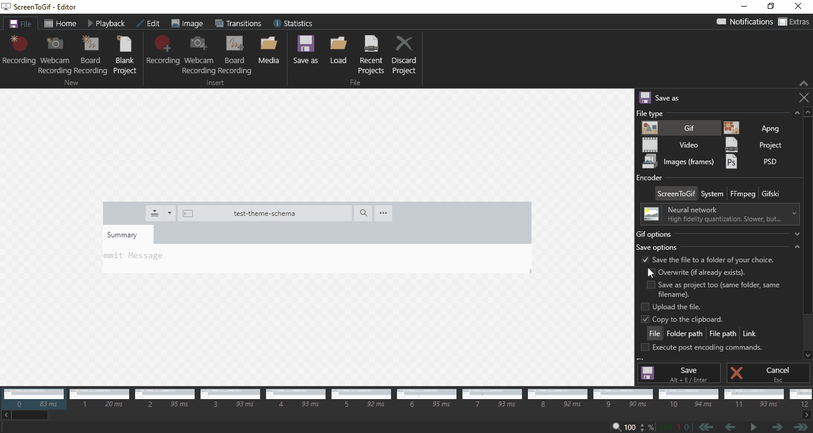Switch to the Image tab
Screen dimensions: 813x433
pyautogui.click(x=187, y=23)
